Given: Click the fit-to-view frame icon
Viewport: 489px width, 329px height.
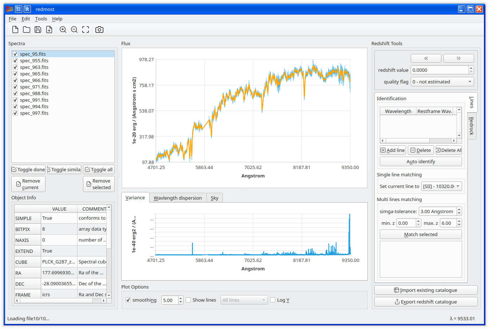Looking at the screenshot, I should [x=86, y=30].
